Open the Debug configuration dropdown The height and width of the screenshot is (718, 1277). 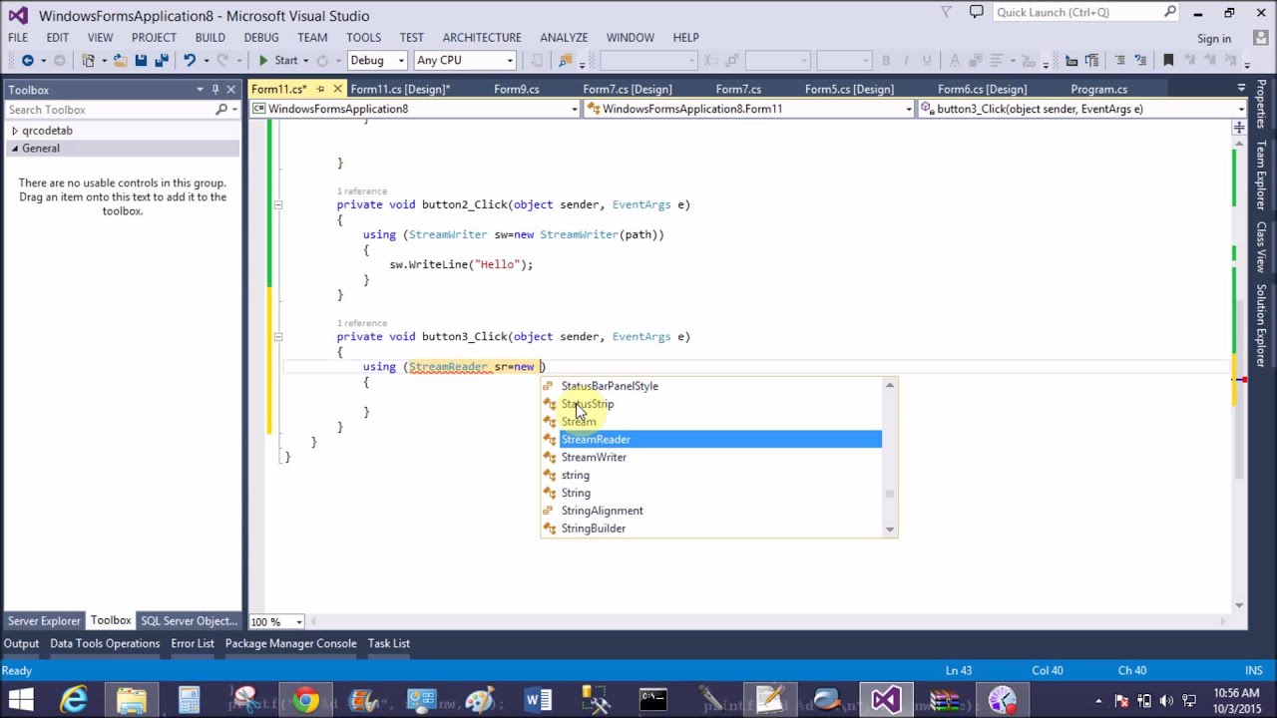pos(400,60)
